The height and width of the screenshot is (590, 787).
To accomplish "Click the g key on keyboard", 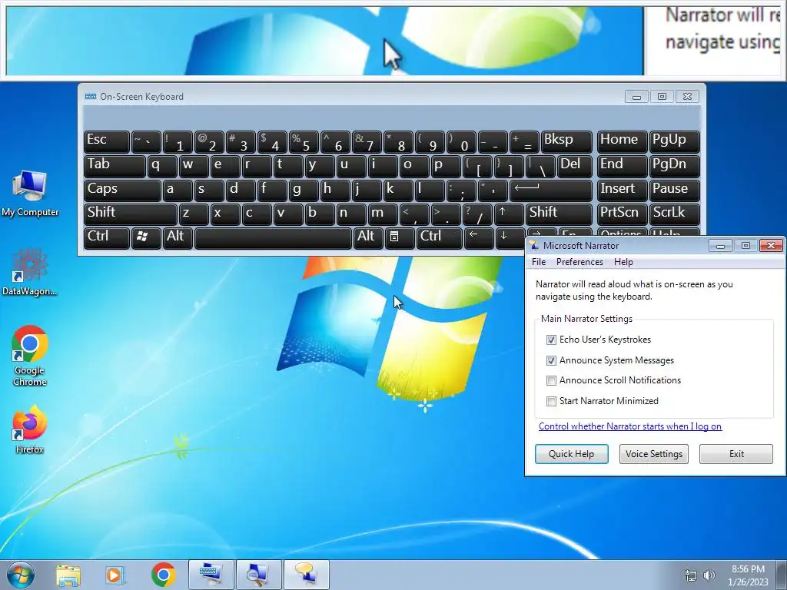I will (304, 191).
